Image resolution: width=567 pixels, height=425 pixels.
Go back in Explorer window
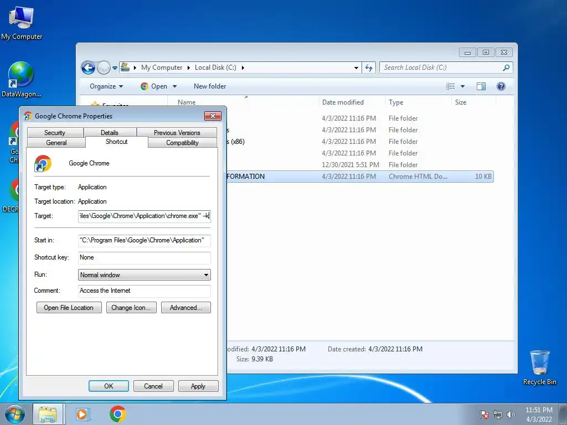[88, 68]
